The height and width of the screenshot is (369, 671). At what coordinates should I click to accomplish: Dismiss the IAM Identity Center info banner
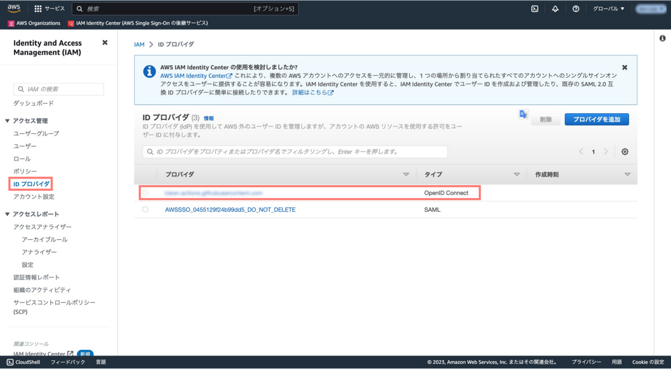click(x=625, y=67)
